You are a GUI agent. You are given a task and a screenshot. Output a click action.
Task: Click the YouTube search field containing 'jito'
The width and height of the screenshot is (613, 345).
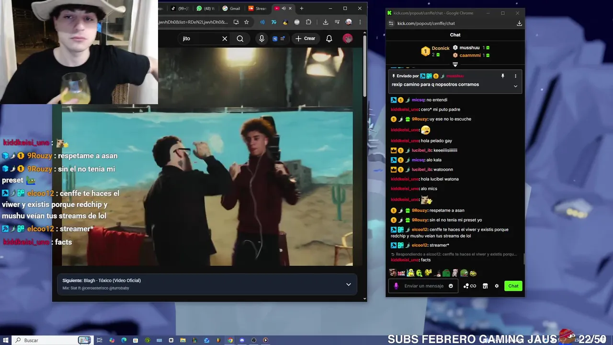point(200,38)
